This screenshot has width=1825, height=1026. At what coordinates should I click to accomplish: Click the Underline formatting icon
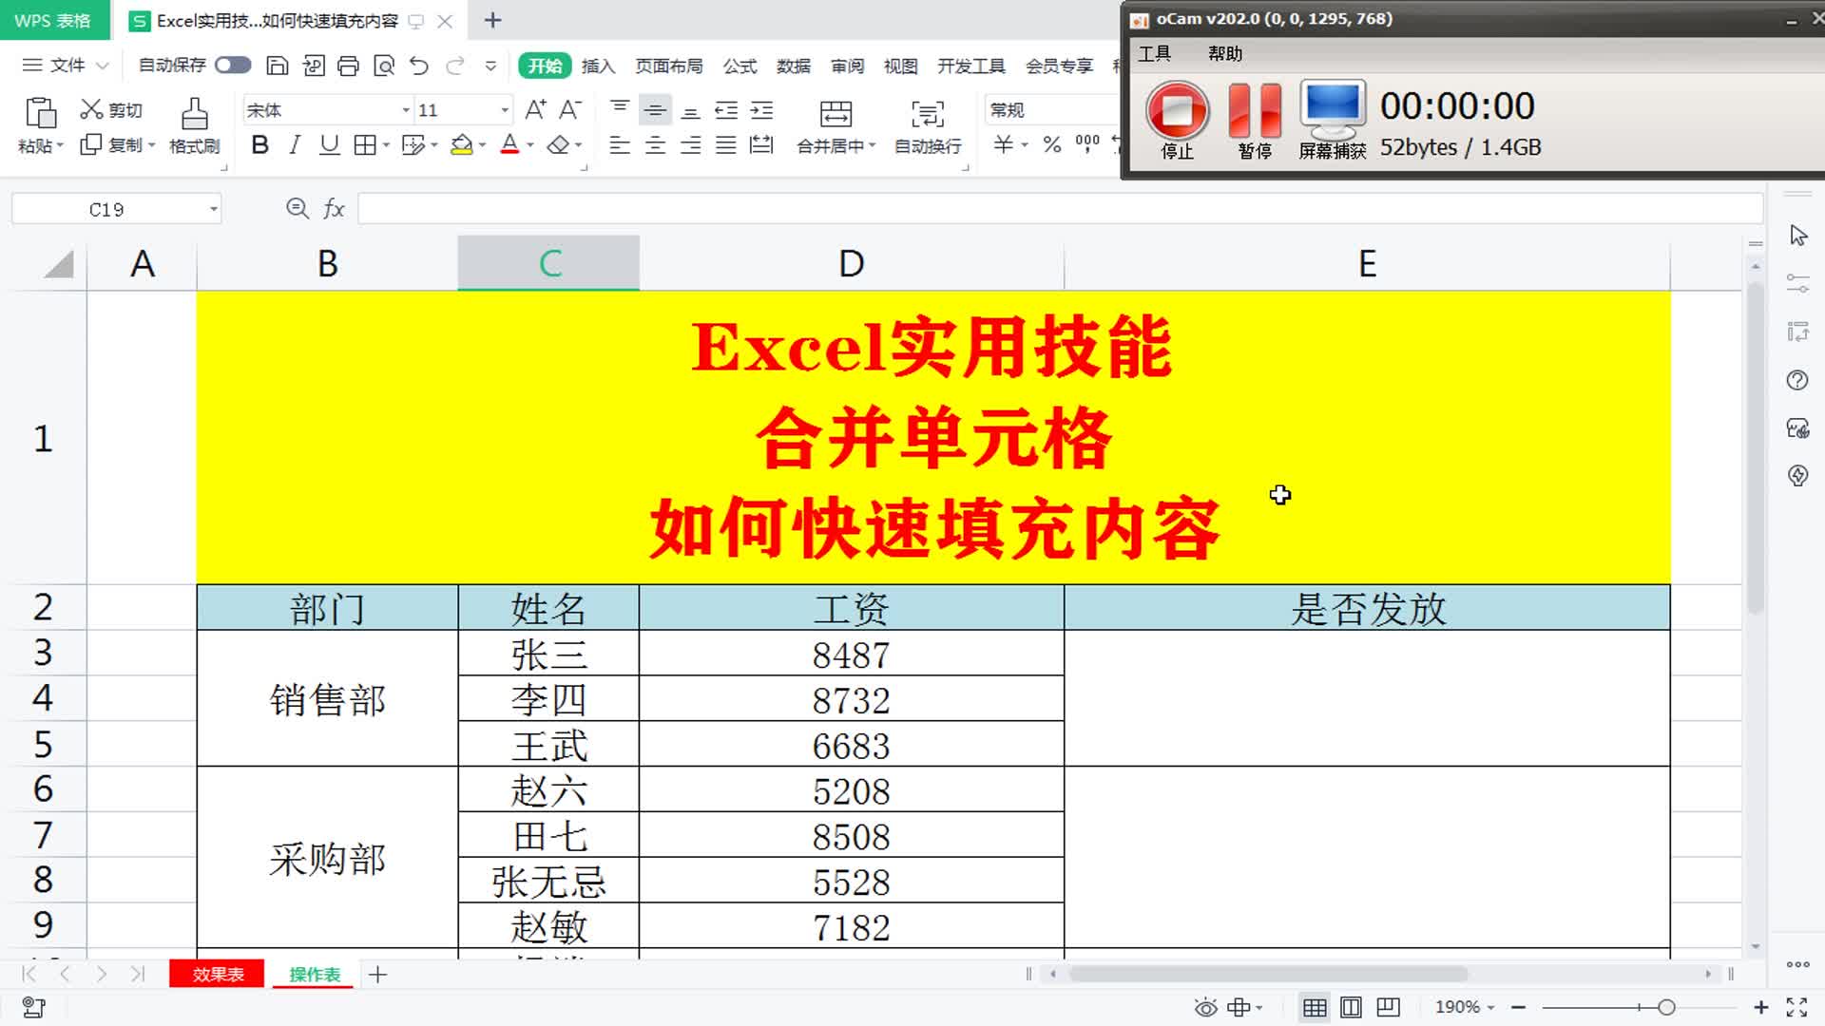click(x=329, y=145)
